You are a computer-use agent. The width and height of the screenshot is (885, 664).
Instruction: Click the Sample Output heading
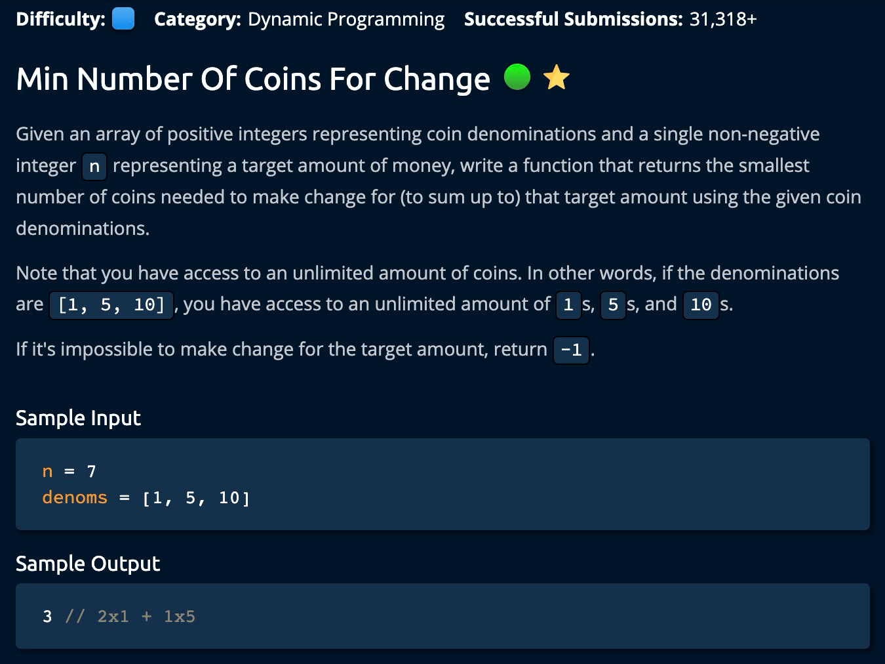88,564
